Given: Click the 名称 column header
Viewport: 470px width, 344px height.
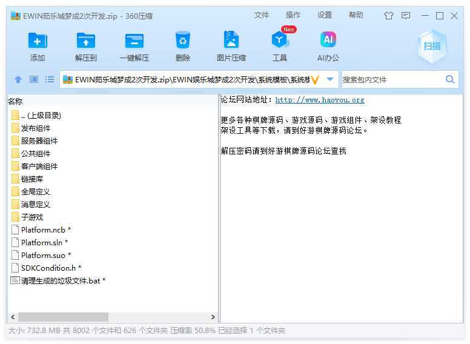Looking at the screenshot, I should click(15, 102).
